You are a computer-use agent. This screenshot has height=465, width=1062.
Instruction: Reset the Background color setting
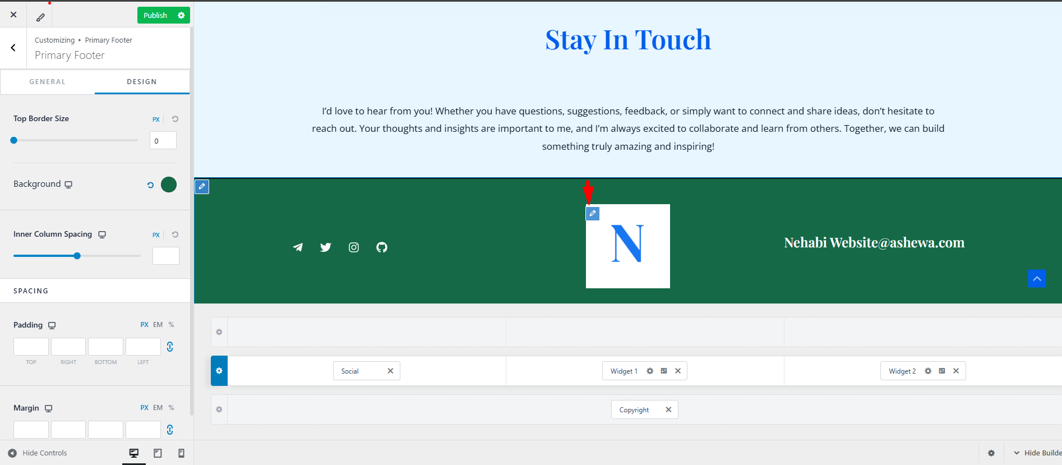[150, 185]
